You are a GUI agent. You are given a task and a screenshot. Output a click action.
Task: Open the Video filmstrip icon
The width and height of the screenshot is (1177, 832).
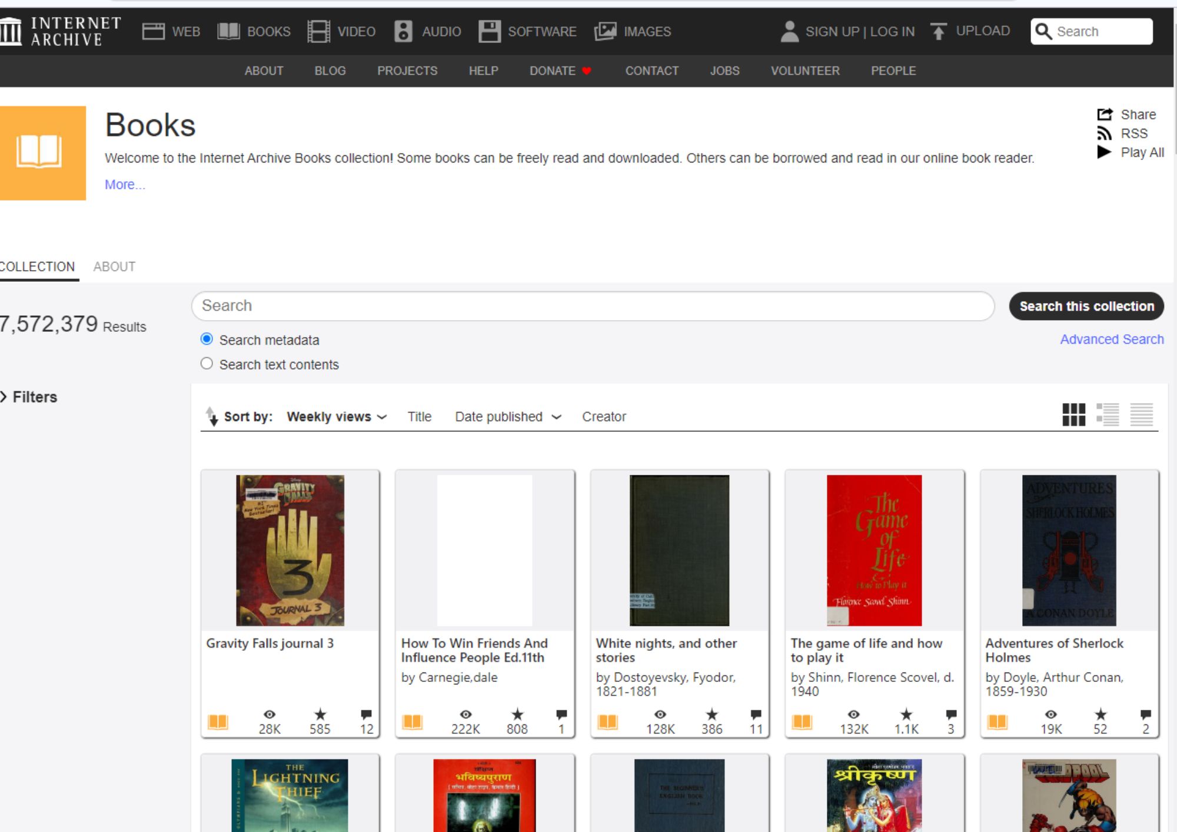318,31
